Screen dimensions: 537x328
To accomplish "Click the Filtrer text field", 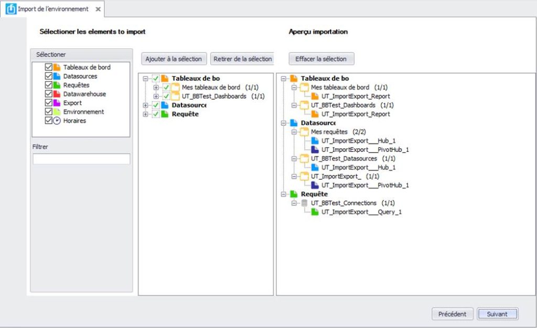I will point(81,159).
